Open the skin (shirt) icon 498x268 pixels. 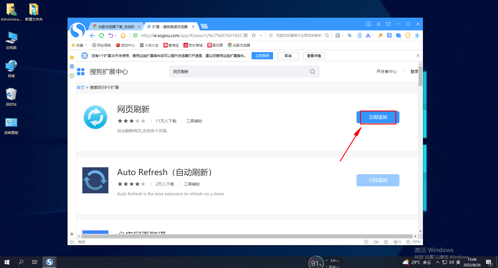pos(388,24)
